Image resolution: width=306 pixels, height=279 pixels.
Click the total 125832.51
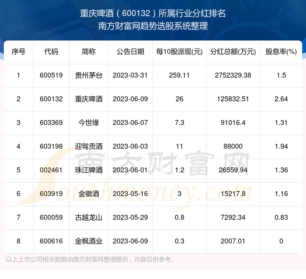click(233, 99)
